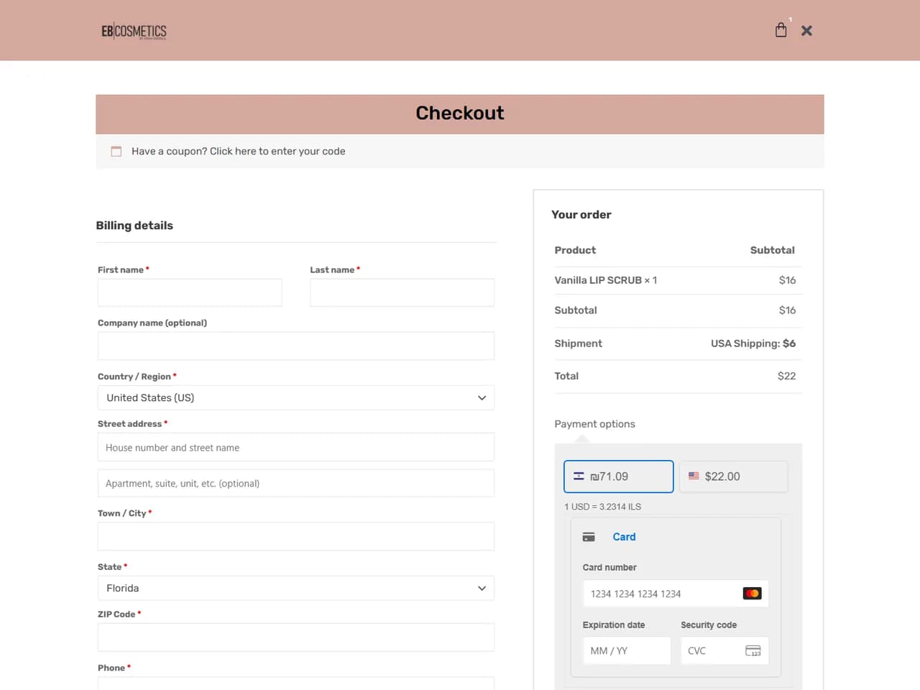Click the coupon calendar icon
920x690 pixels.
tap(116, 151)
